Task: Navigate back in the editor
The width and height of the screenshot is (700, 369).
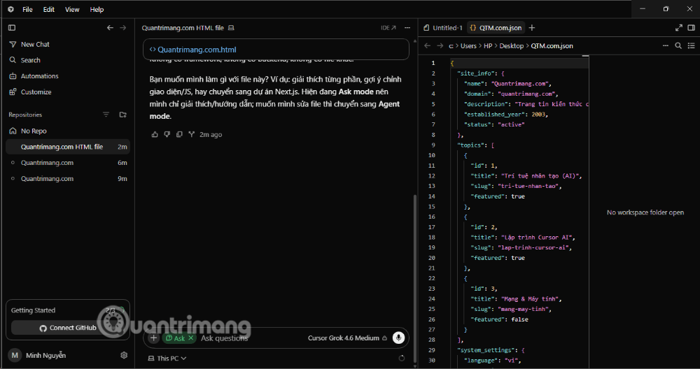Action: [427, 45]
